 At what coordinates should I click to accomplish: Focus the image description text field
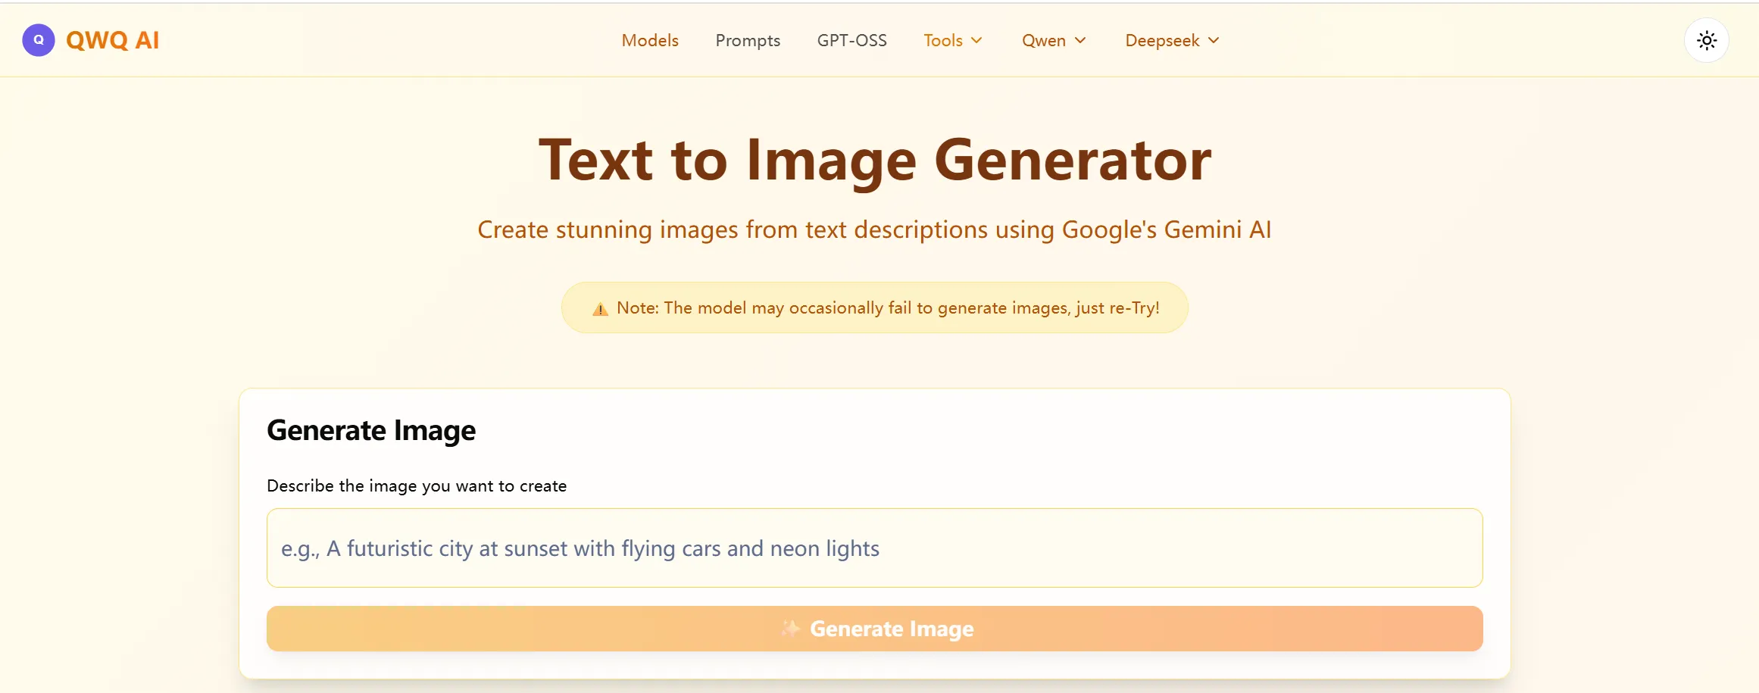(x=874, y=548)
